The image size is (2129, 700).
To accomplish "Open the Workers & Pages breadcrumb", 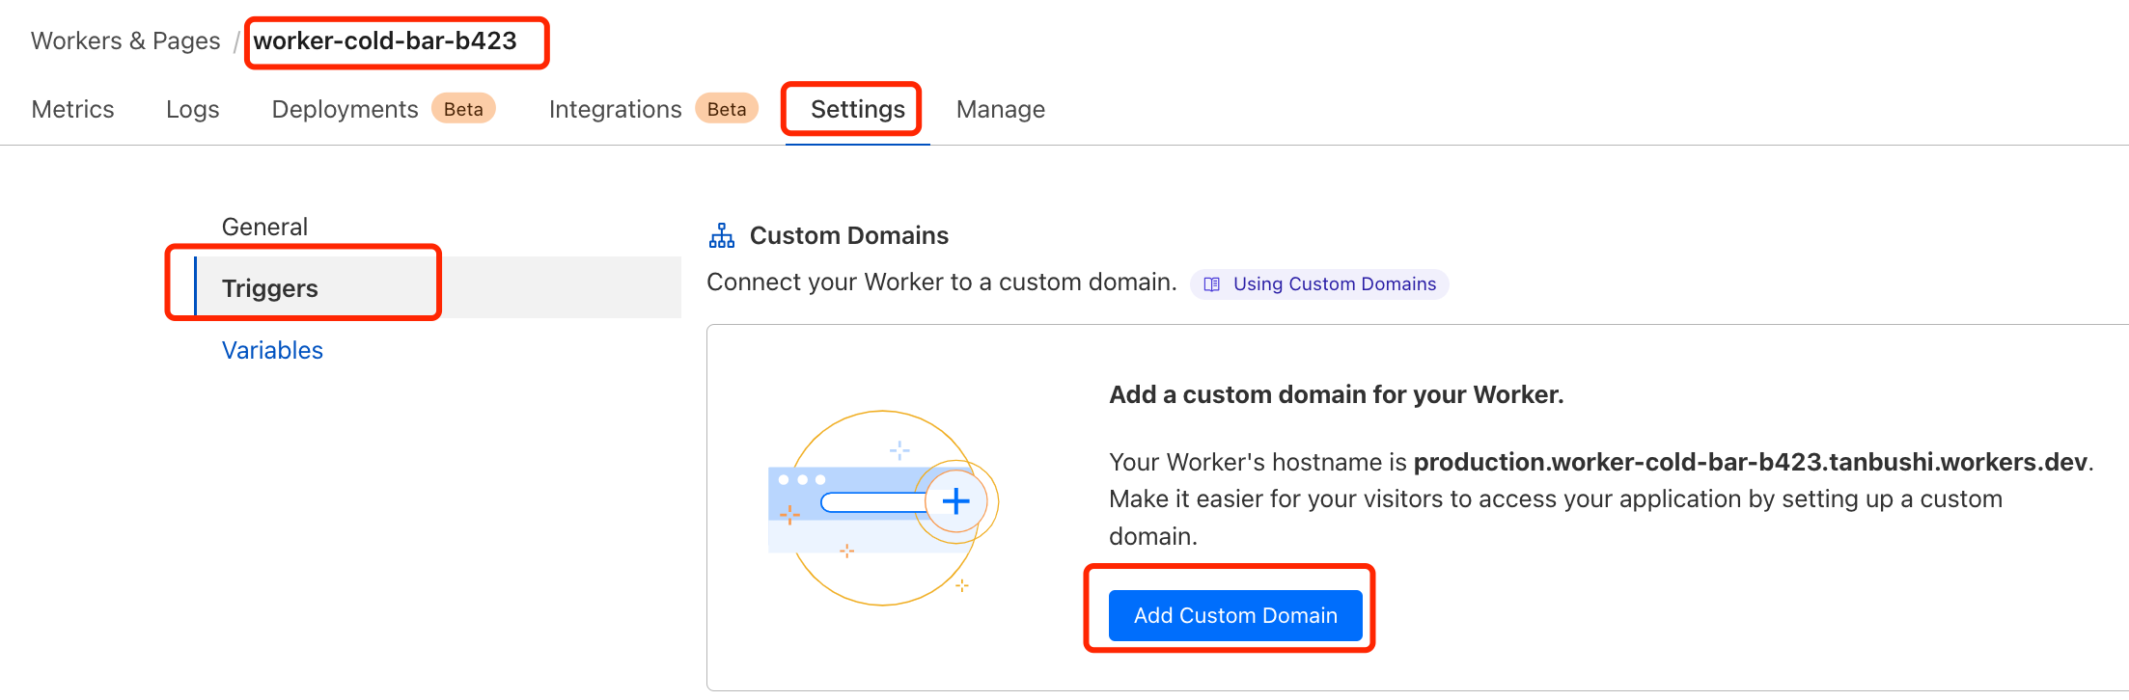I will click(125, 41).
